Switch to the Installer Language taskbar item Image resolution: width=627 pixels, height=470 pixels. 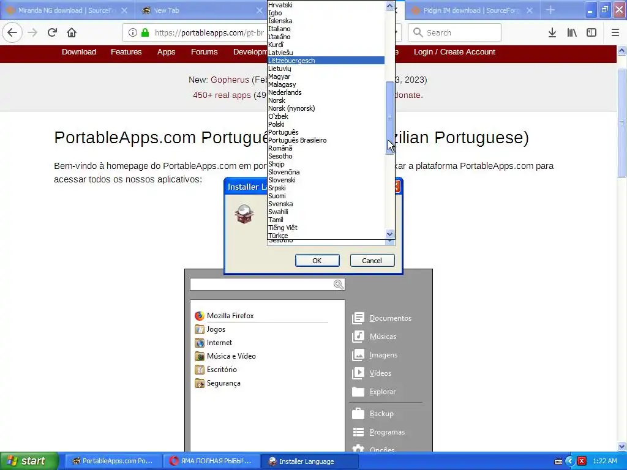click(x=309, y=461)
